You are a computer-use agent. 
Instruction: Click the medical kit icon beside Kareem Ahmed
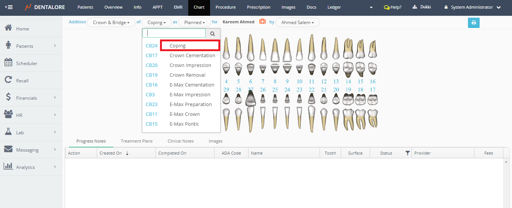coord(262,22)
